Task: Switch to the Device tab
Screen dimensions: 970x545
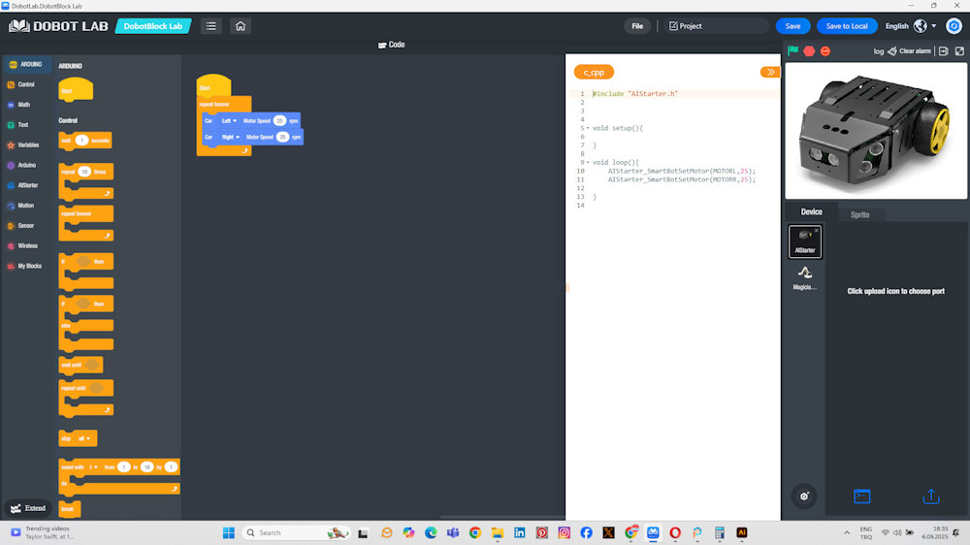Action: pos(811,211)
